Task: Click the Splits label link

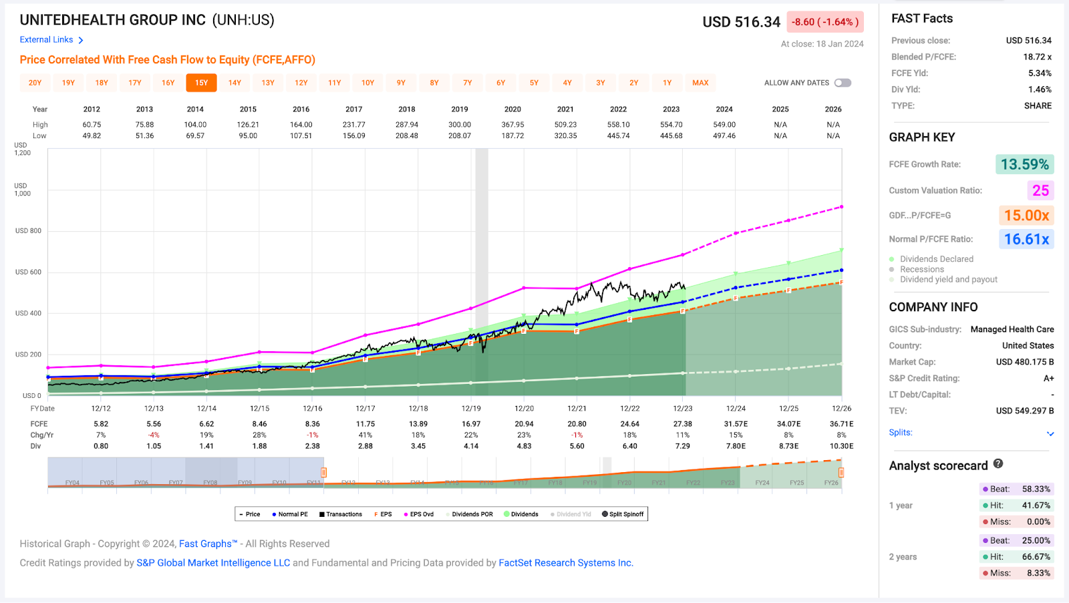Action: click(x=900, y=433)
